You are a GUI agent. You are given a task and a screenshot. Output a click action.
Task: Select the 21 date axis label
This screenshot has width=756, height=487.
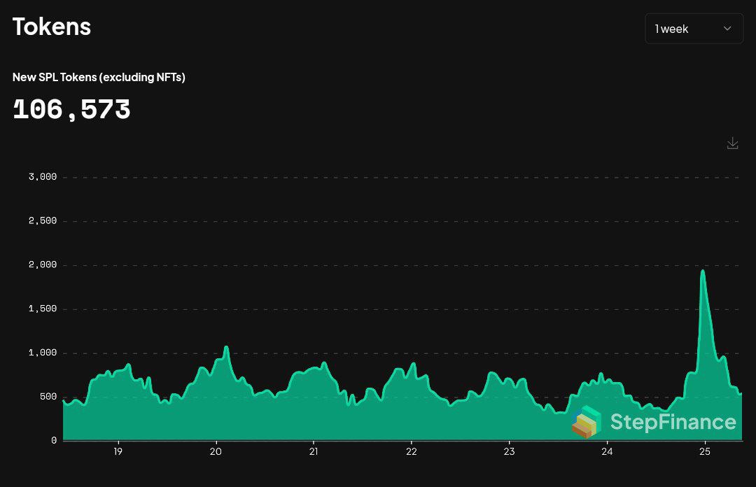314,451
